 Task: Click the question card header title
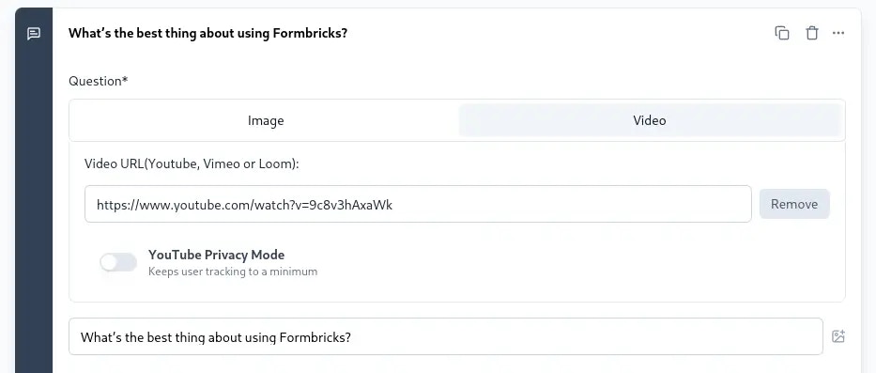207,33
